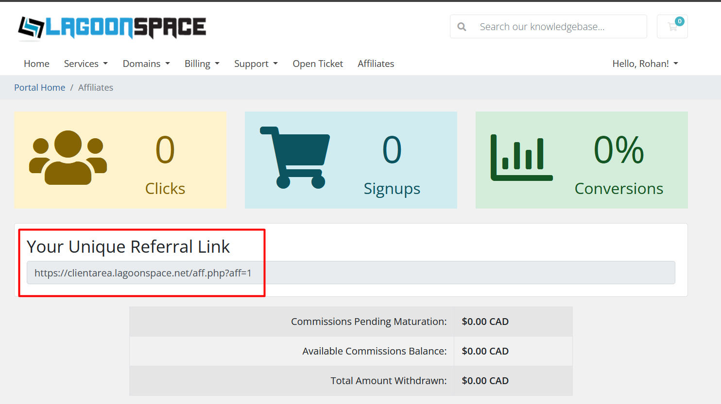Open the Billing dropdown menu
Image resolution: width=721 pixels, height=404 pixels.
click(202, 64)
